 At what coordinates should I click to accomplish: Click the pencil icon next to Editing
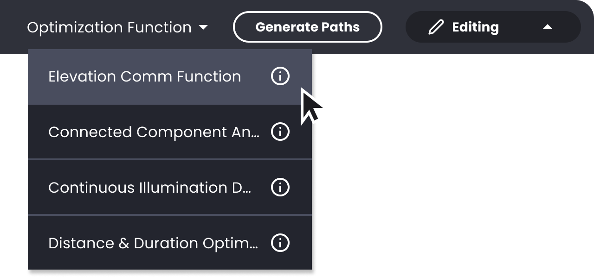[436, 27]
